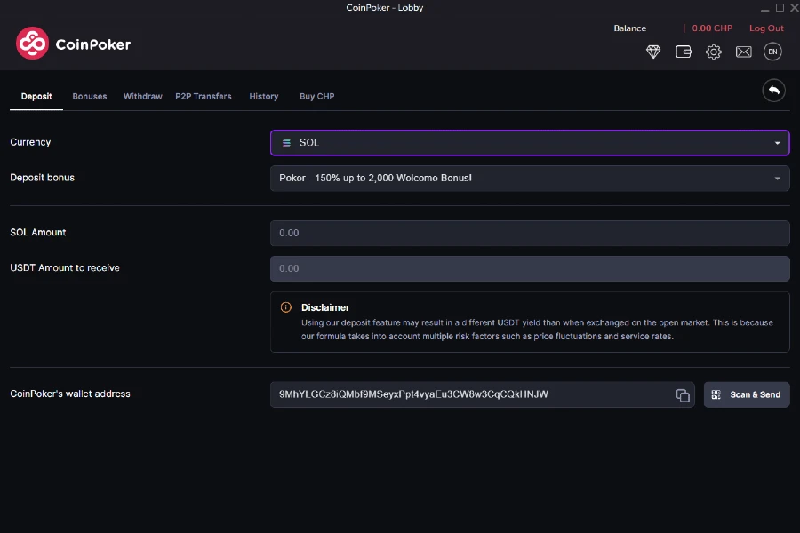The height and width of the screenshot is (533, 800).
Task: Open the SOL currency selector chevron
Action: pos(775,142)
